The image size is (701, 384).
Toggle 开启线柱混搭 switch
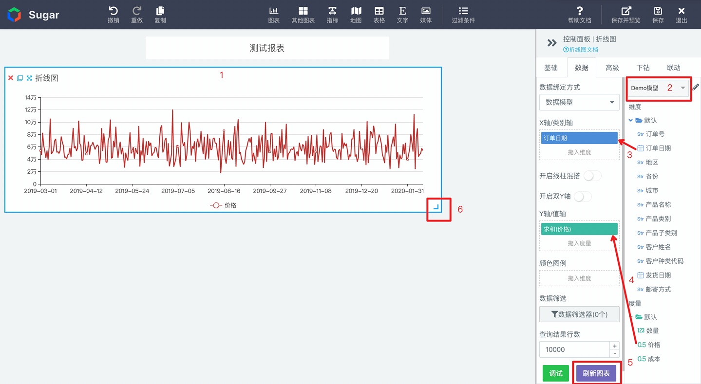[592, 176]
